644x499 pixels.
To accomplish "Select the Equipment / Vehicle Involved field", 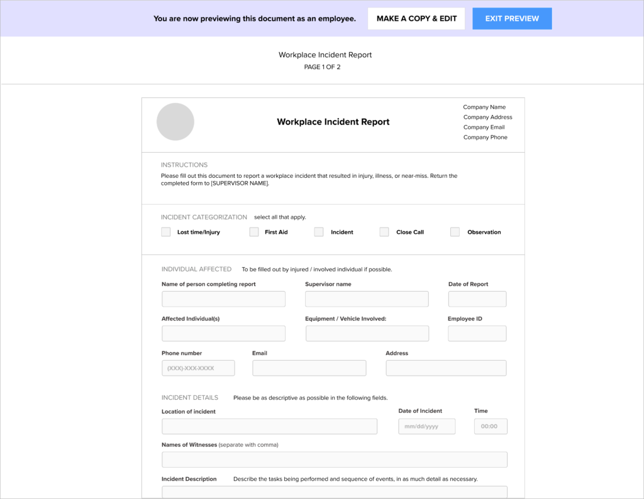I will 367,334.
